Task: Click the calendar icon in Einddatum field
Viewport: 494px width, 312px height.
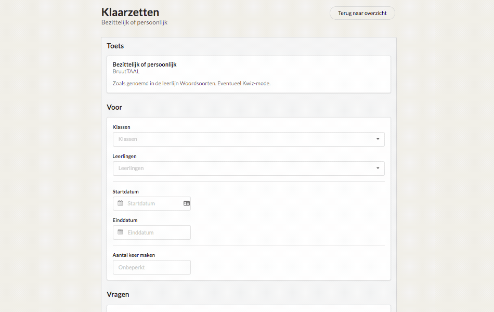Action: click(x=120, y=232)
